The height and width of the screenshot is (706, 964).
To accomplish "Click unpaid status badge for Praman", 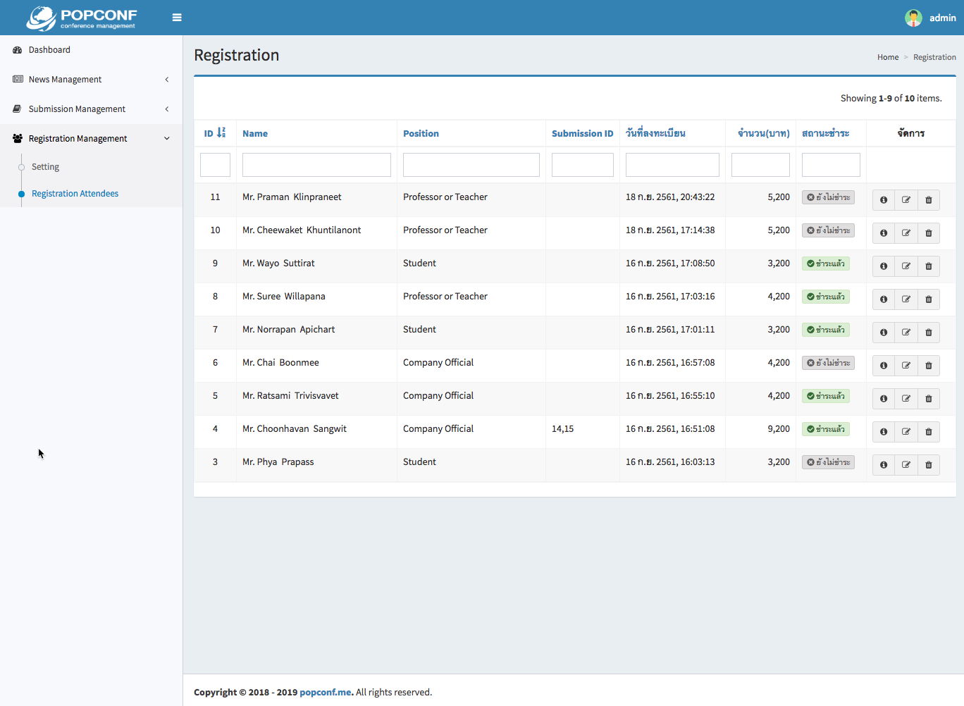I will [x=828, y=197].
